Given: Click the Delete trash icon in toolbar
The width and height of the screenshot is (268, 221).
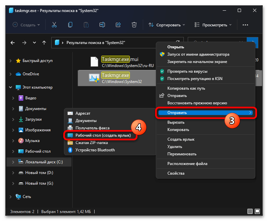Looking at the screenshot, I should click(x=134, y=25).
